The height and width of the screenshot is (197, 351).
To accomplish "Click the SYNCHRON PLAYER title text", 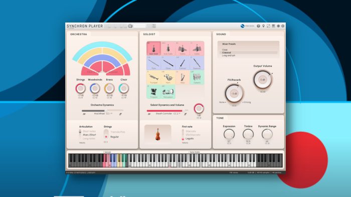I will 85,26.
